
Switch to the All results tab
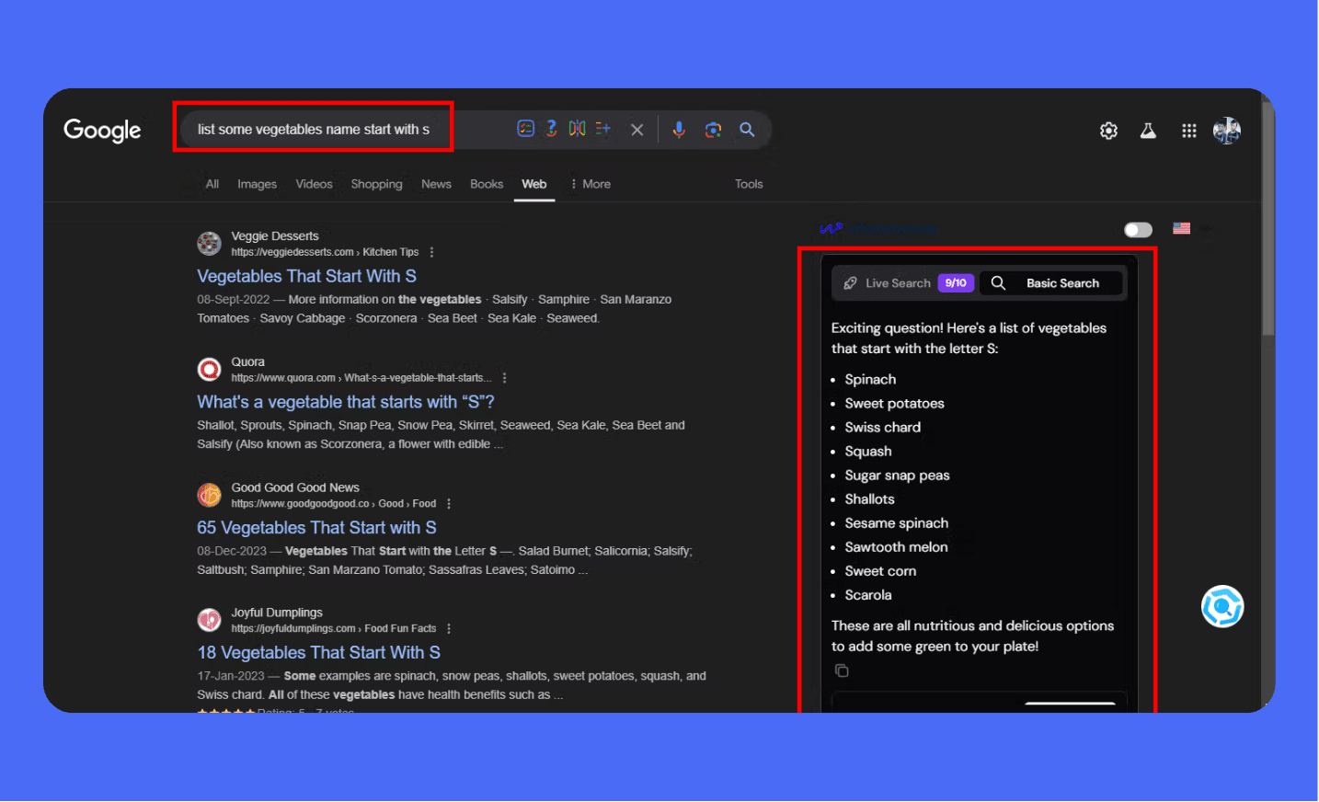(x=212, y=184)
